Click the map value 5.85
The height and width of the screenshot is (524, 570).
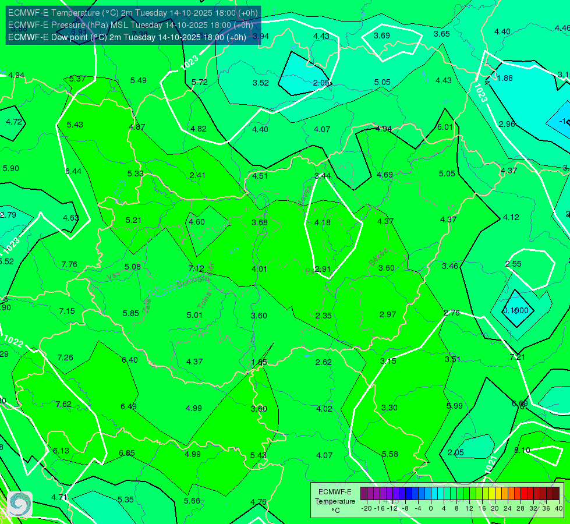(x=130, y=313)
